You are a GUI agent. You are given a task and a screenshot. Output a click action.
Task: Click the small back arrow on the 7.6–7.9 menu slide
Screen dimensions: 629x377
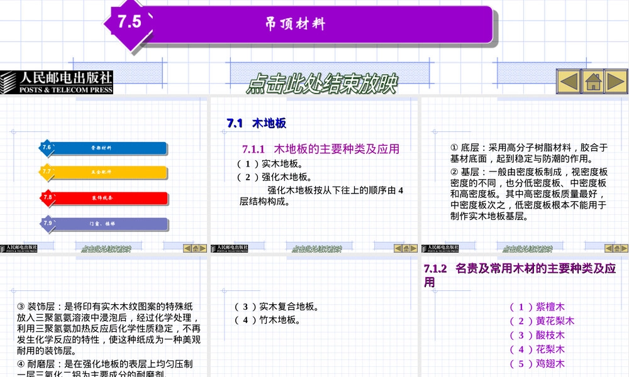tap(187, 248)
